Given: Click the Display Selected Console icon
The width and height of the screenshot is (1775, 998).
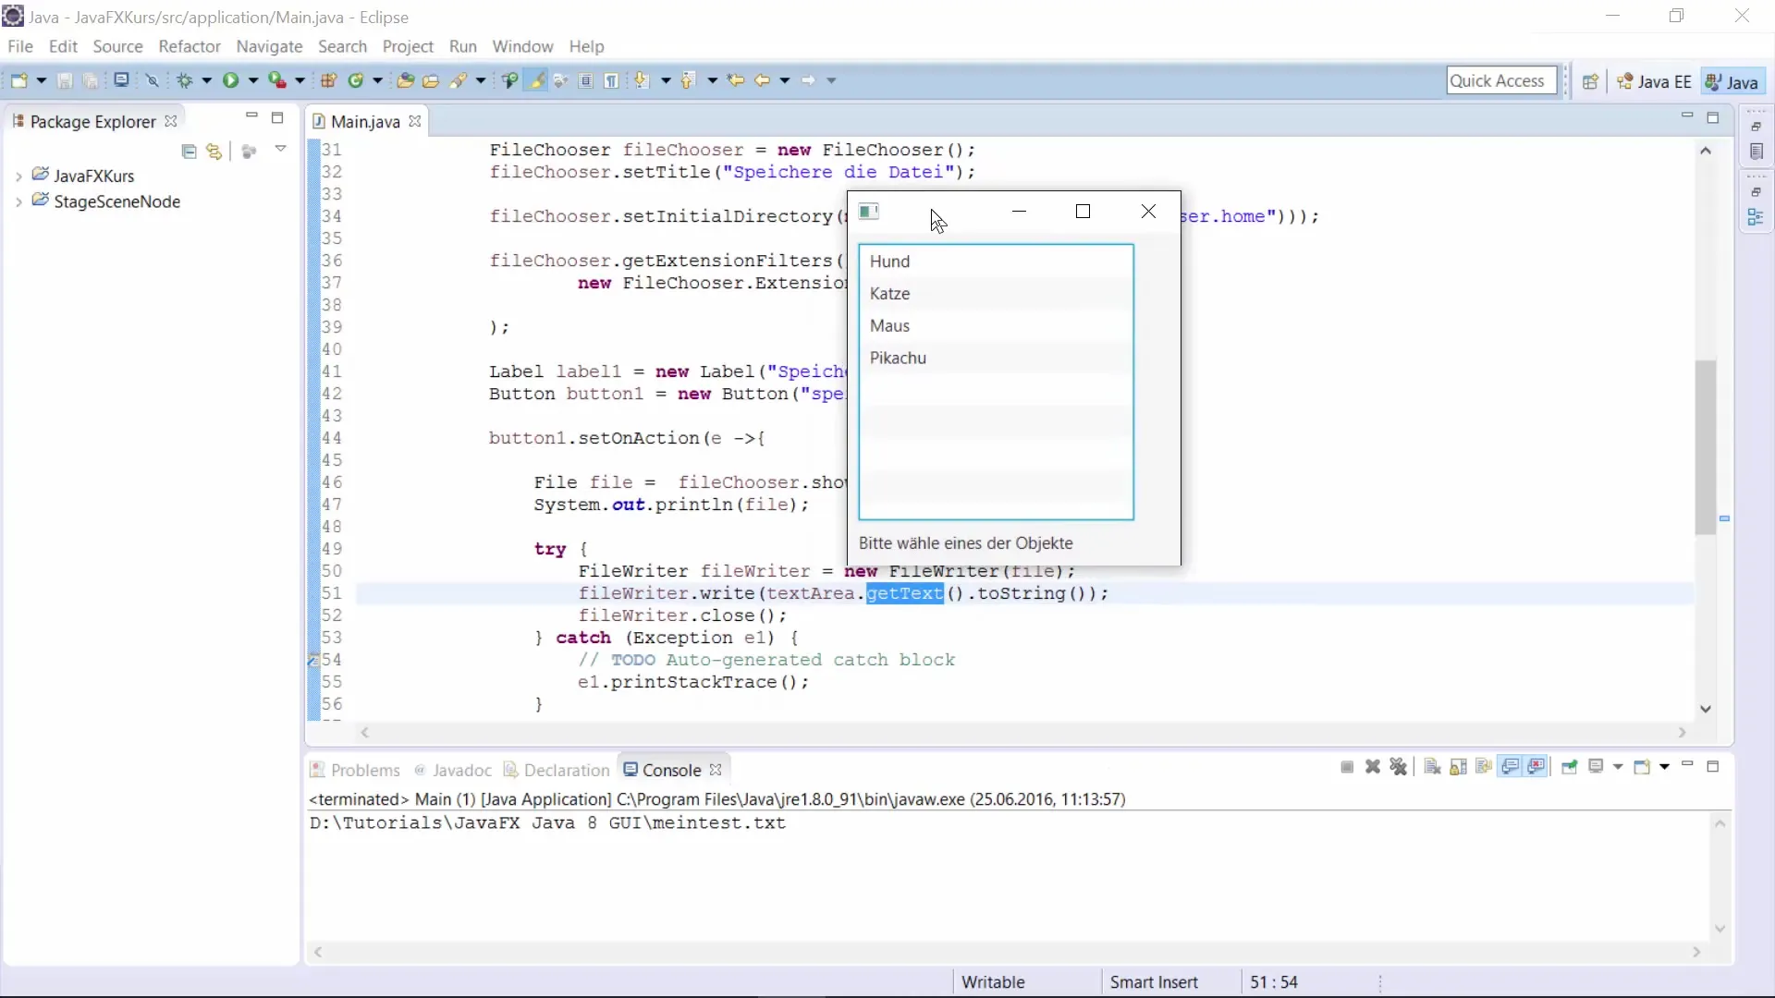Looking at the screenshot, I should (1596, 767).
